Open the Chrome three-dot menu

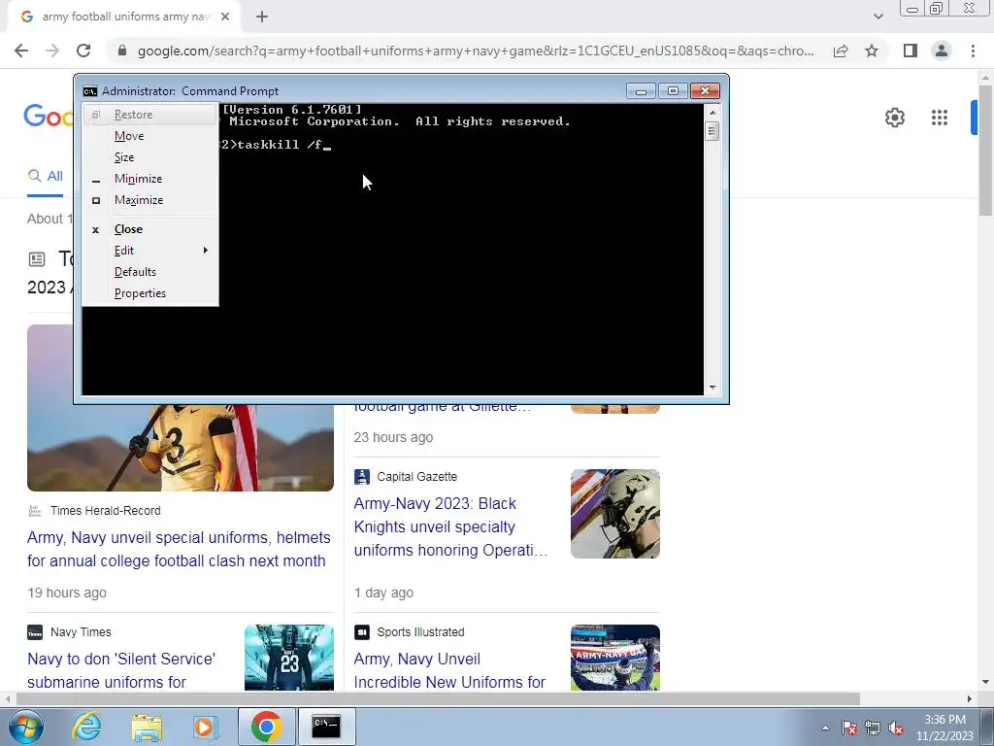973,51
